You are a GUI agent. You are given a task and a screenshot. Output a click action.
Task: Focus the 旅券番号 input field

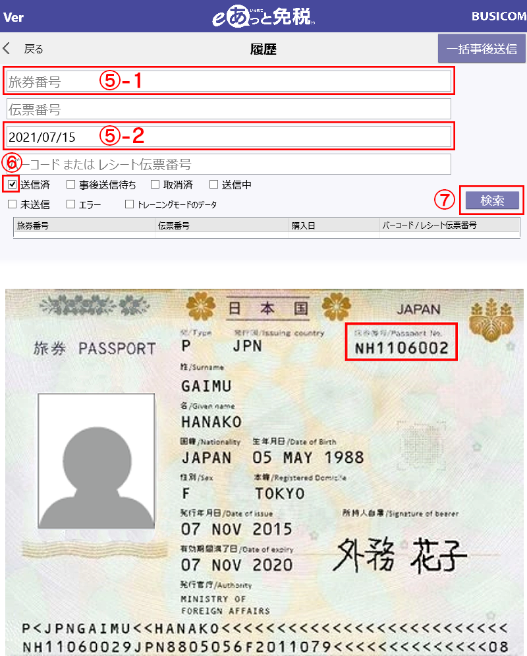coord(229,81)
